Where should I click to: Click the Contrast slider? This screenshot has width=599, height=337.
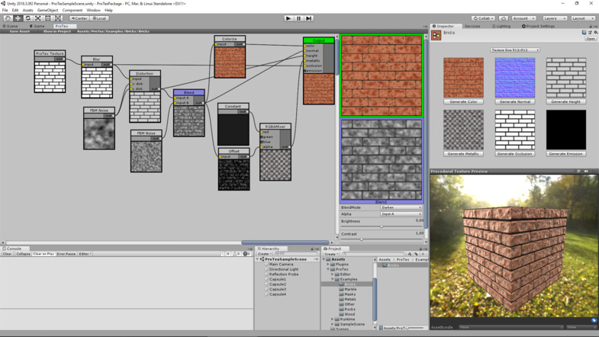(382, 239)
